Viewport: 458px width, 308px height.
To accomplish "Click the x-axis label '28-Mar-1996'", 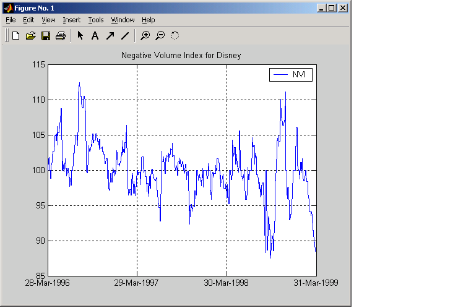I will [x=47, y=283].
